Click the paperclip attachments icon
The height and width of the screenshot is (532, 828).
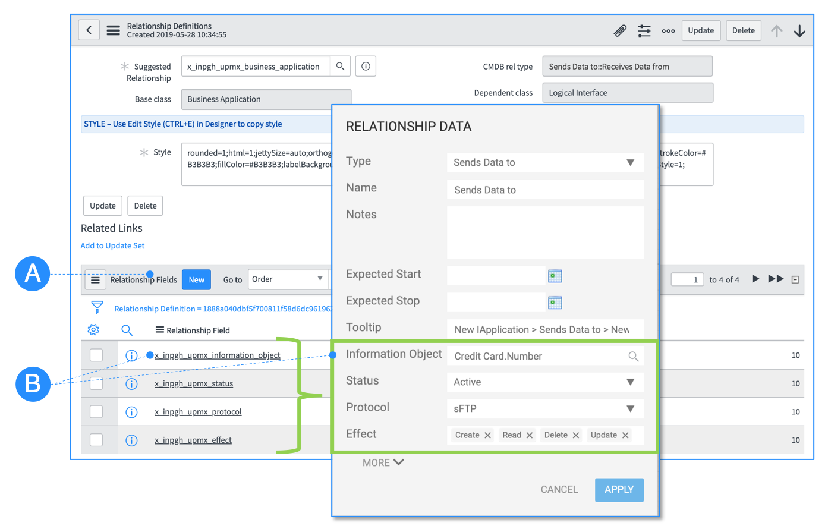[x=620, y=30]
